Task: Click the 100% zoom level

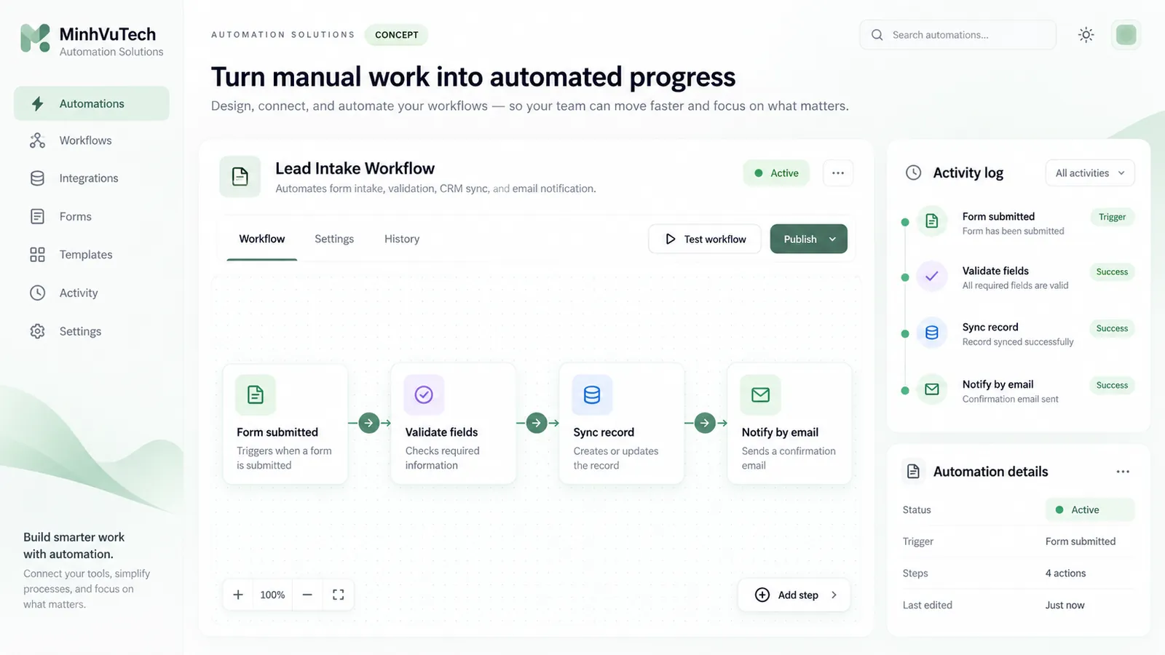Action: point(272,595)
